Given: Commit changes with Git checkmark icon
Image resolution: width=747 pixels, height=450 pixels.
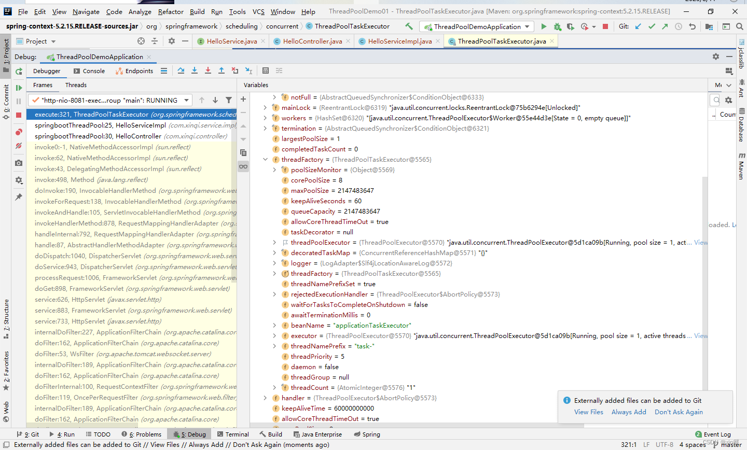Looking at the screenshot, I should [652, 26].
